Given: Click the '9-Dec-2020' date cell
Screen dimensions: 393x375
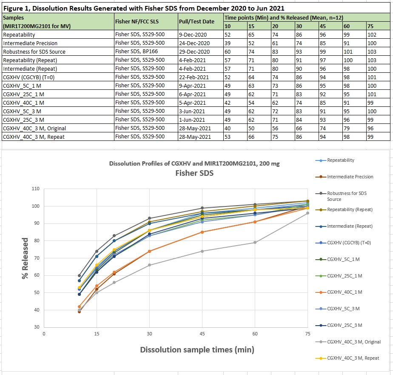Looking at the screenshot, I should [x=200, y=34].
